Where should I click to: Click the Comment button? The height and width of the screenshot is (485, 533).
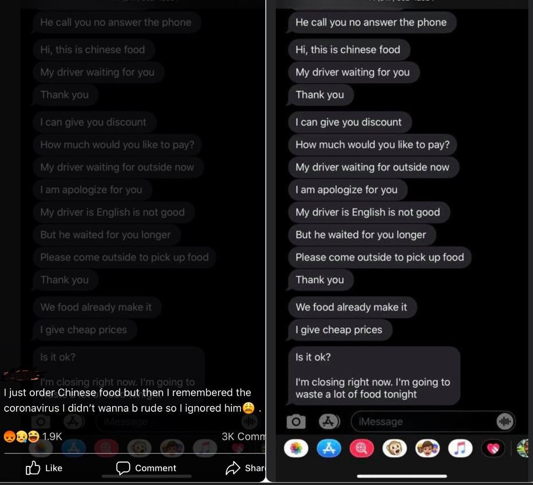(146, 468)
